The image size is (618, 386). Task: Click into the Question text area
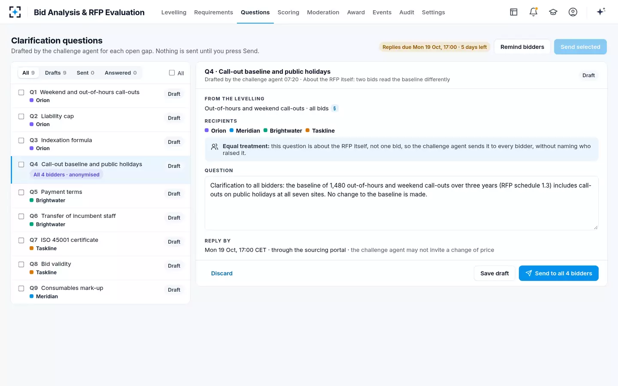[x=402, y=203]
